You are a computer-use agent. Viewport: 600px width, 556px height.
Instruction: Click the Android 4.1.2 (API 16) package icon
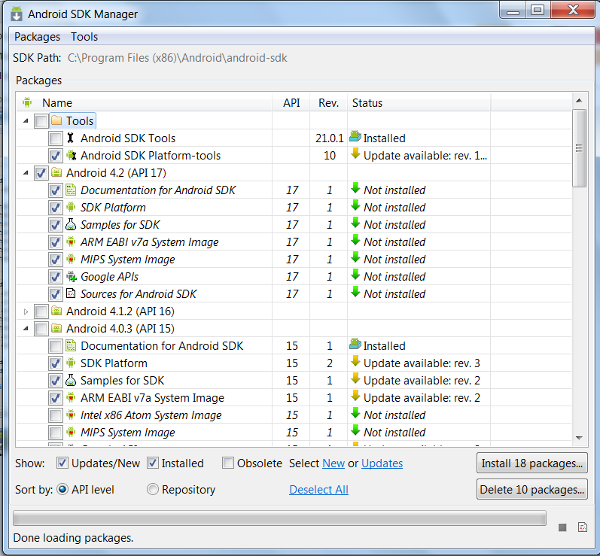[x=56, y=311]
